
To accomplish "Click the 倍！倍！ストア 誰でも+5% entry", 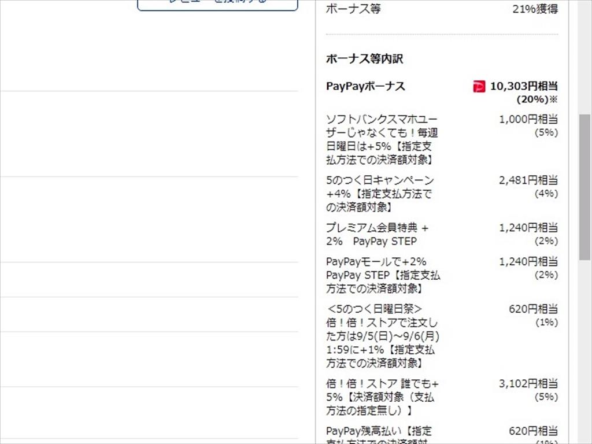I will [382, 397].
